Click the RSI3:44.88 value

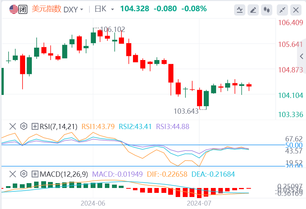[x=173, y=126]
